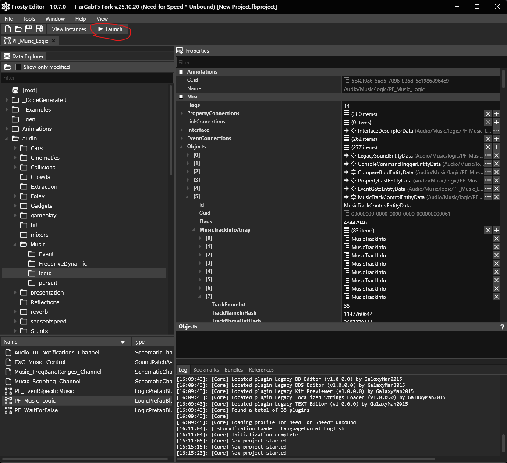
Task: Click the Save As toolbar icon
Action: (x=39, y=29)
